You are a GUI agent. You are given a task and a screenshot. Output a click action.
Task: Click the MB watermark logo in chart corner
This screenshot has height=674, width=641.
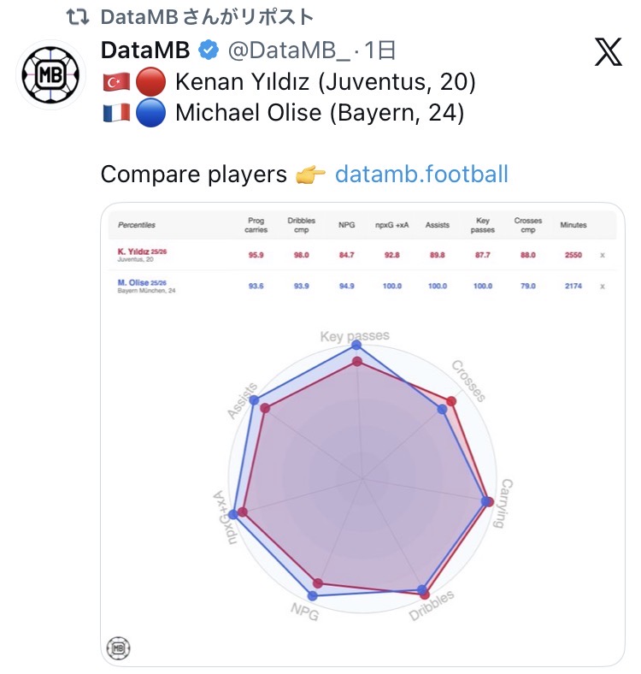(x=117, y=647)
